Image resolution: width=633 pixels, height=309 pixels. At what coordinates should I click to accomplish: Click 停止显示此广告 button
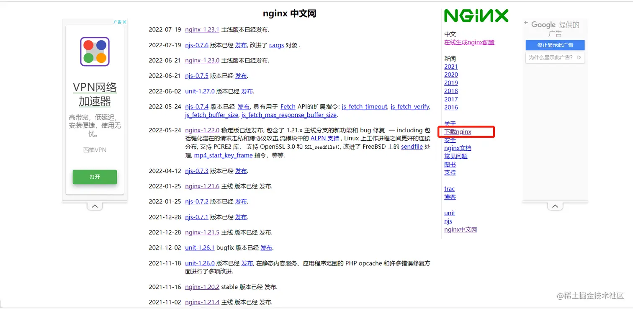(555, 45)
